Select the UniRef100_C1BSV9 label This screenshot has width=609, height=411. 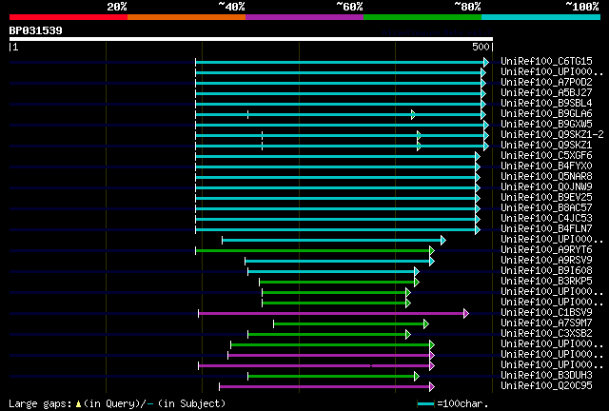(546, 313)
